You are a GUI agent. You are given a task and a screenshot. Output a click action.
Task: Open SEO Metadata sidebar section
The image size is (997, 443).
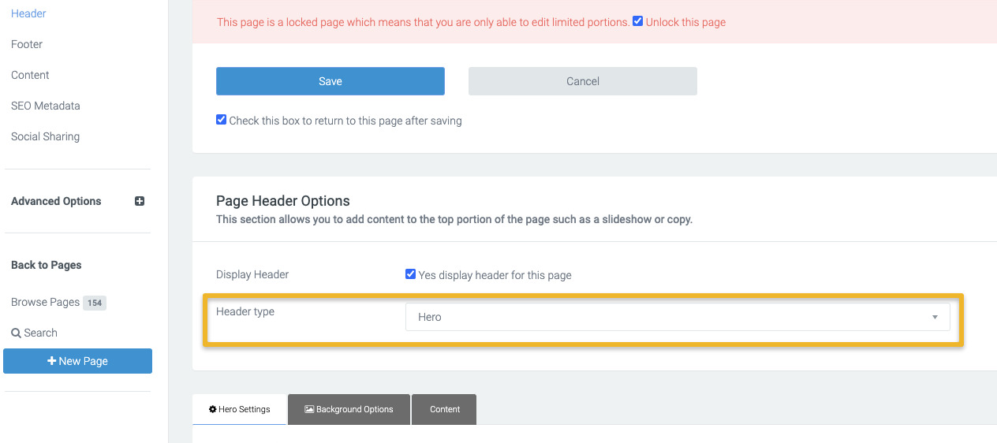point(46,106)
